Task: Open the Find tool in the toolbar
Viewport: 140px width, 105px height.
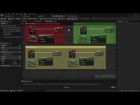Action: pos(25,19)
